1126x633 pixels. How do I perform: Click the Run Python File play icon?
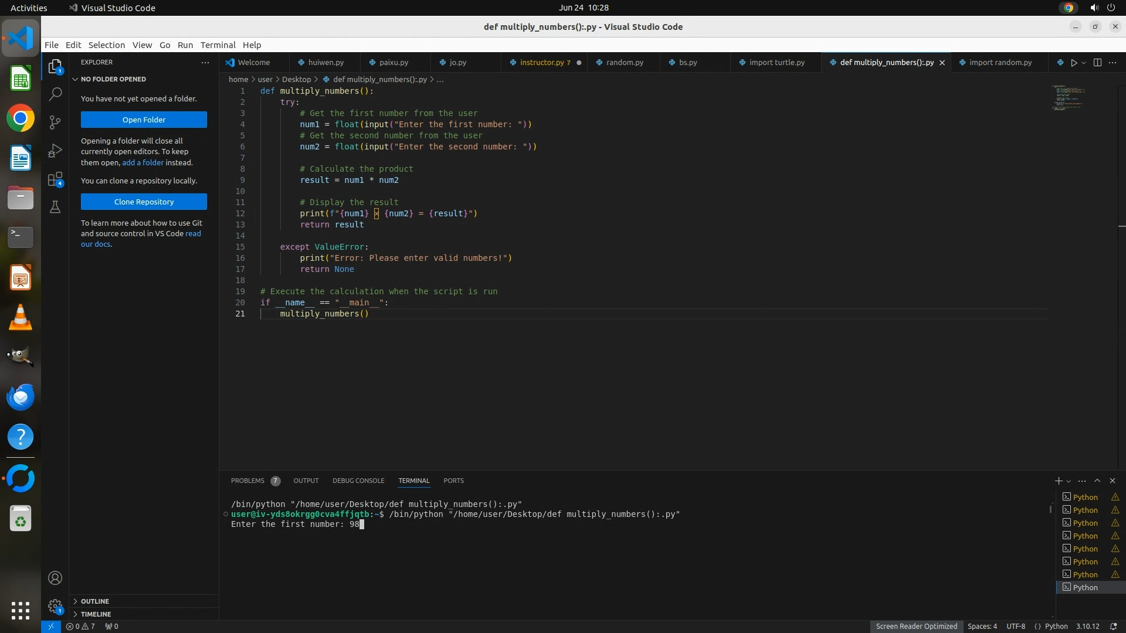[1073, 63]
